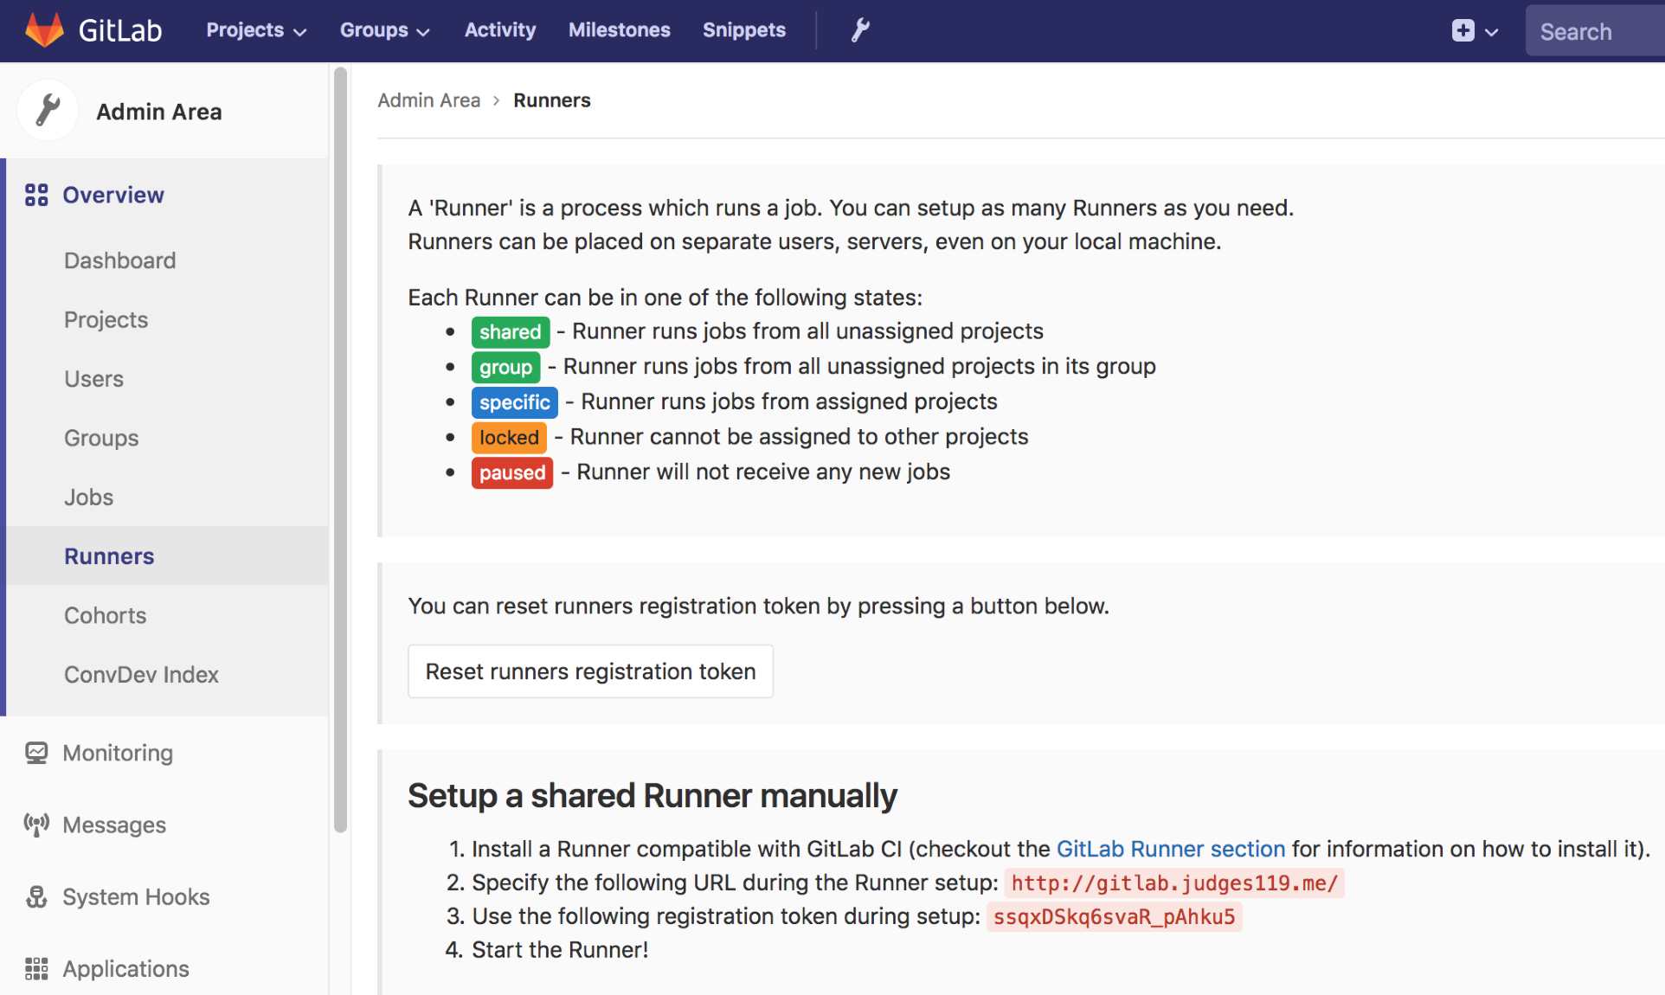Open Activity in top navigation
This screenshot has height=995, width=1665.
tap(500, 30)
